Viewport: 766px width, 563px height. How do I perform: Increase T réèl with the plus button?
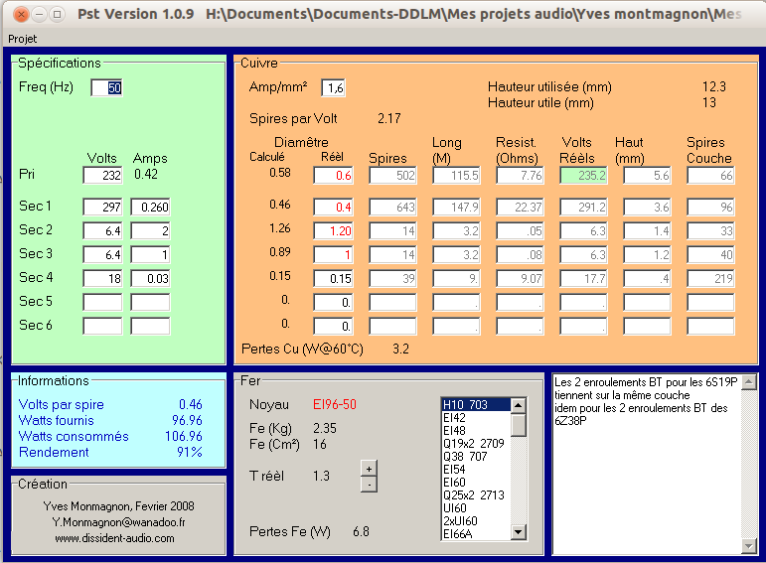(x=369, y=469)
